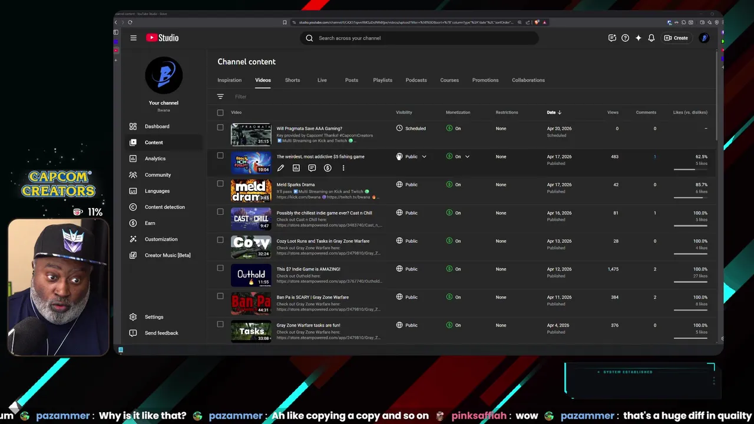Open three-dot options for fishing game video

click(x=343, y=168)
